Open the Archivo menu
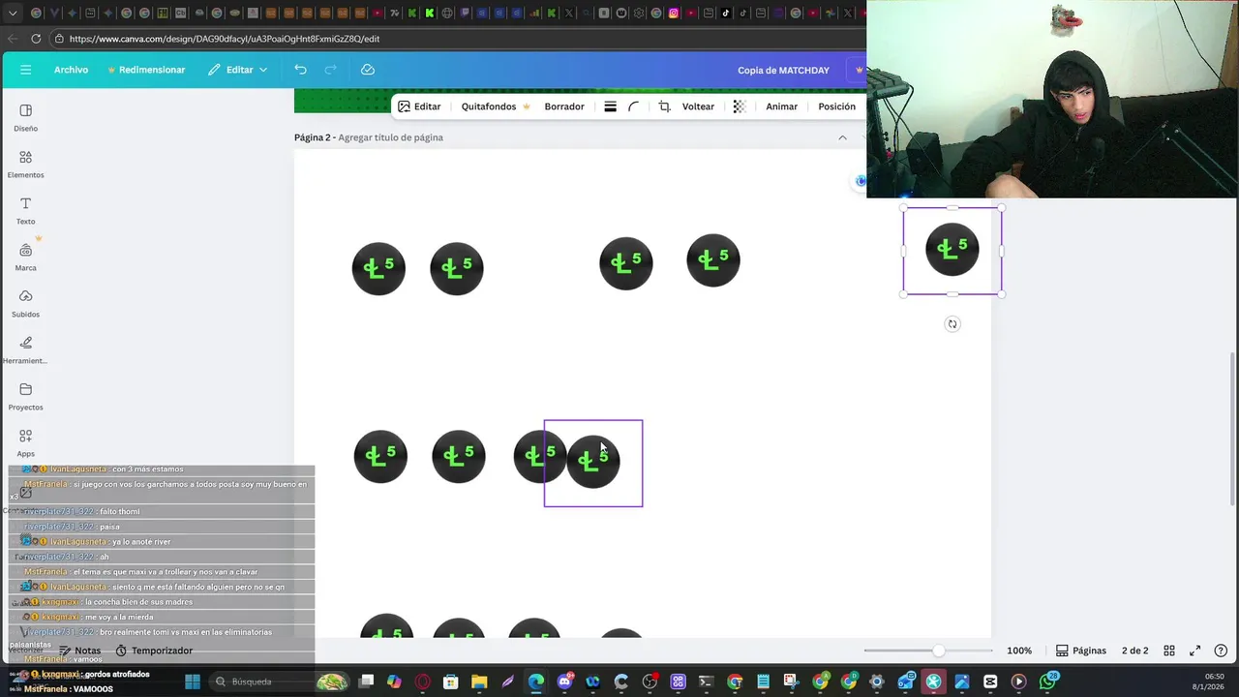Screen dimensions: 1239x697 point(71,70)
